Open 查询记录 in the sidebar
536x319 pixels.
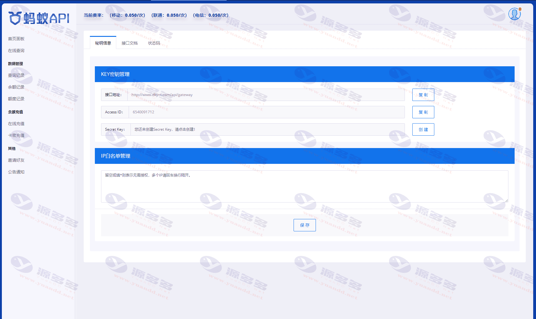16,75
